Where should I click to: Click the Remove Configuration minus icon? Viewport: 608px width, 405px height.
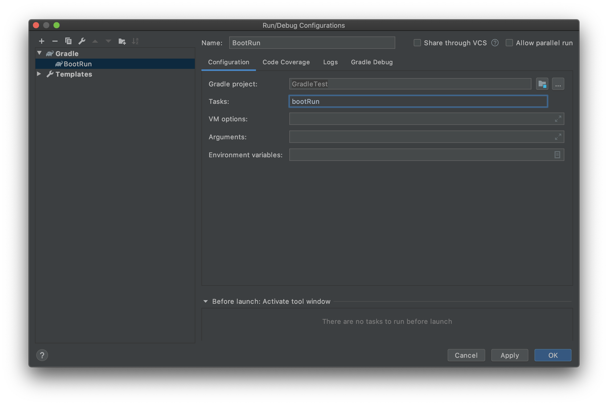click(x=55, y=41)
